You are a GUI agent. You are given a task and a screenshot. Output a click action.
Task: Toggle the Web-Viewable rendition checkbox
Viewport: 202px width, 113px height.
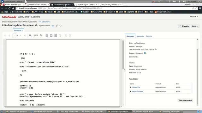point(130,91)
